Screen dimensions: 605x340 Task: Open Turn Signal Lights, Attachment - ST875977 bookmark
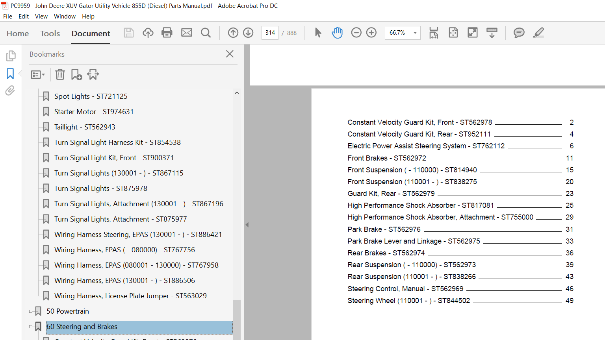121,219
